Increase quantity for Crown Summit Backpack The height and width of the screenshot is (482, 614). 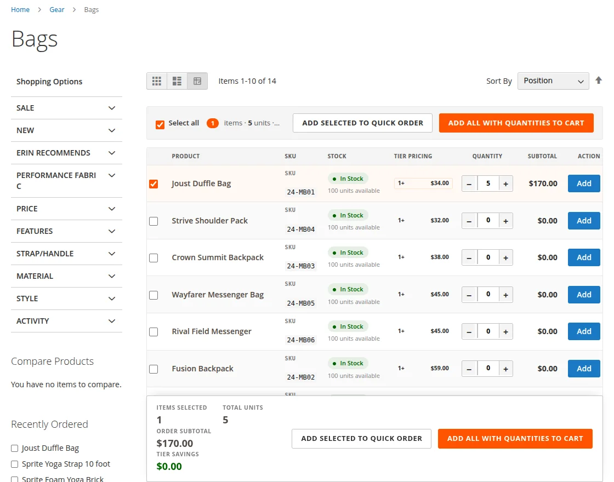pos(505,257)
